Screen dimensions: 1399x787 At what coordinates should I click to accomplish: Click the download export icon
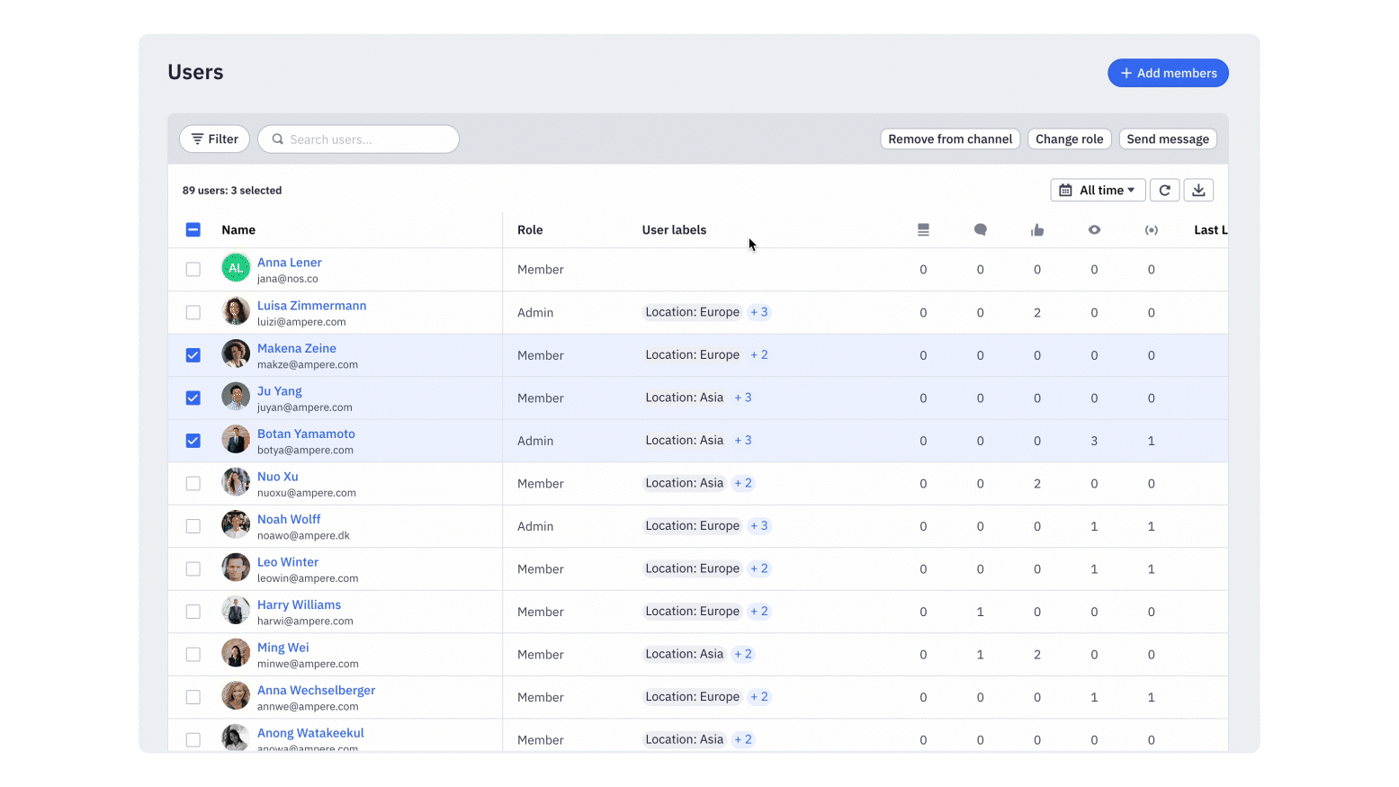pos(1198,190)
